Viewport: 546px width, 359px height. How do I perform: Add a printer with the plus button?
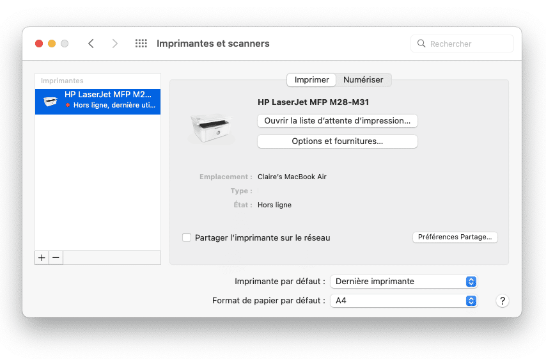(x=42, y=258)
